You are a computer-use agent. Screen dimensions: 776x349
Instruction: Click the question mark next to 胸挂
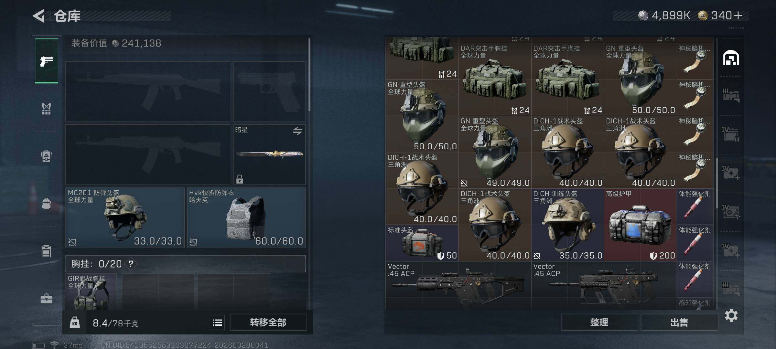131,264
